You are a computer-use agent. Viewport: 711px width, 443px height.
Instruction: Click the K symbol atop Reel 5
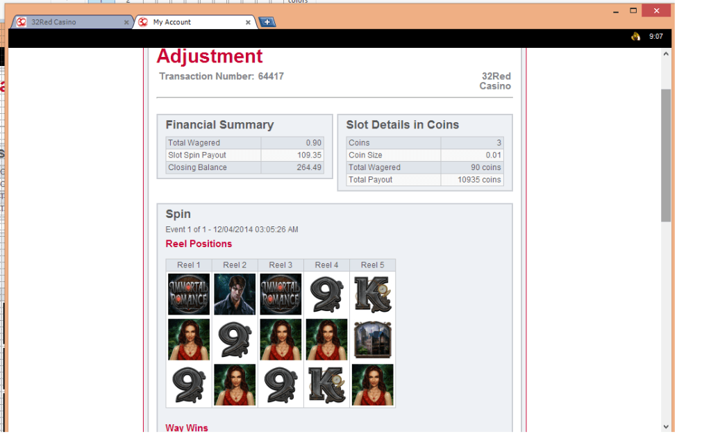(373, 294)
